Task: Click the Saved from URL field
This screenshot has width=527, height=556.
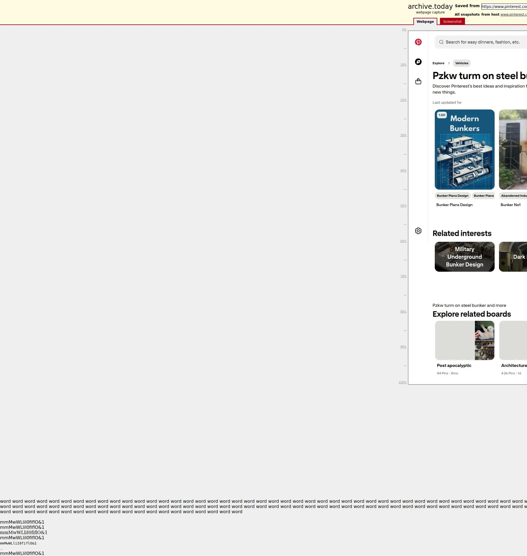Action: tap(504, 7)
